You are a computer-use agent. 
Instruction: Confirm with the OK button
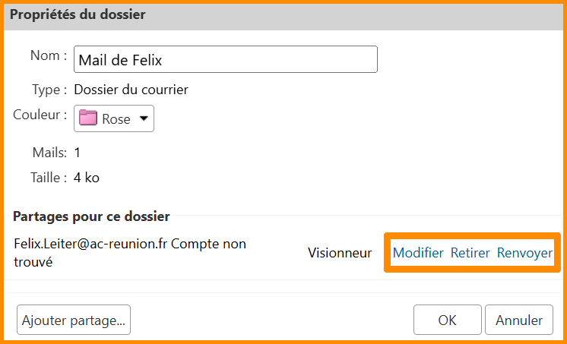[x=447, y=320]
